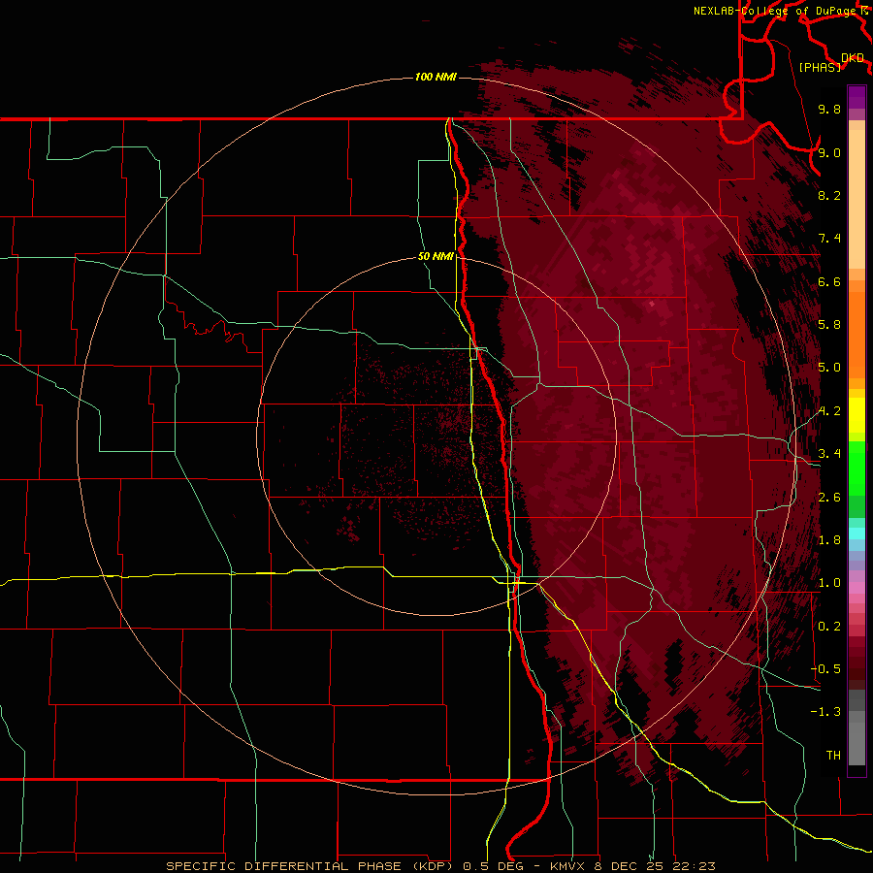Click the 5.8 value on the color scale

(x=829, y=325)
